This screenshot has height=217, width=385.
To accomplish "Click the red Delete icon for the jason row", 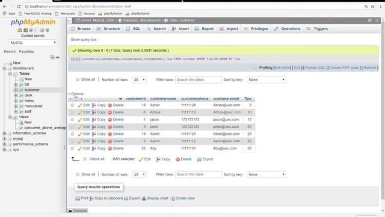I will 110,120.
